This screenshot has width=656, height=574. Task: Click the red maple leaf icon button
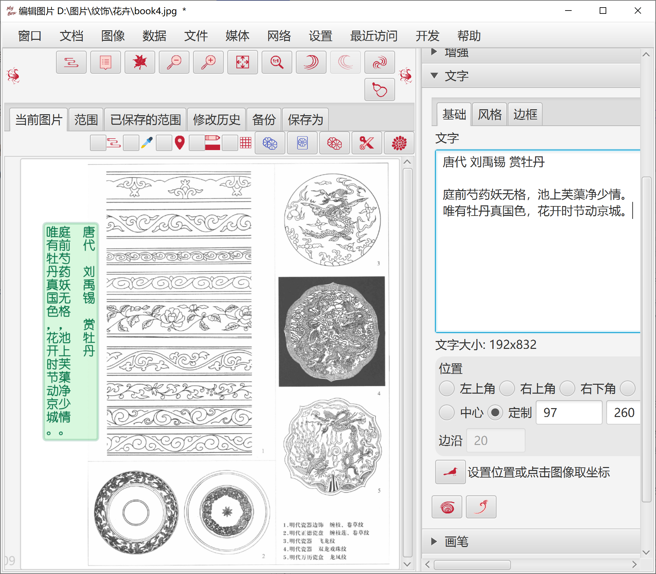pyautogui.click(x=140, y=62)
